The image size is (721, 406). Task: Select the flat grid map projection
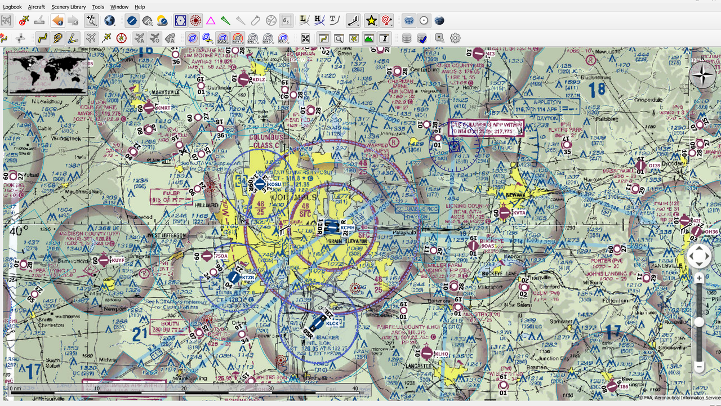point(409,21)
